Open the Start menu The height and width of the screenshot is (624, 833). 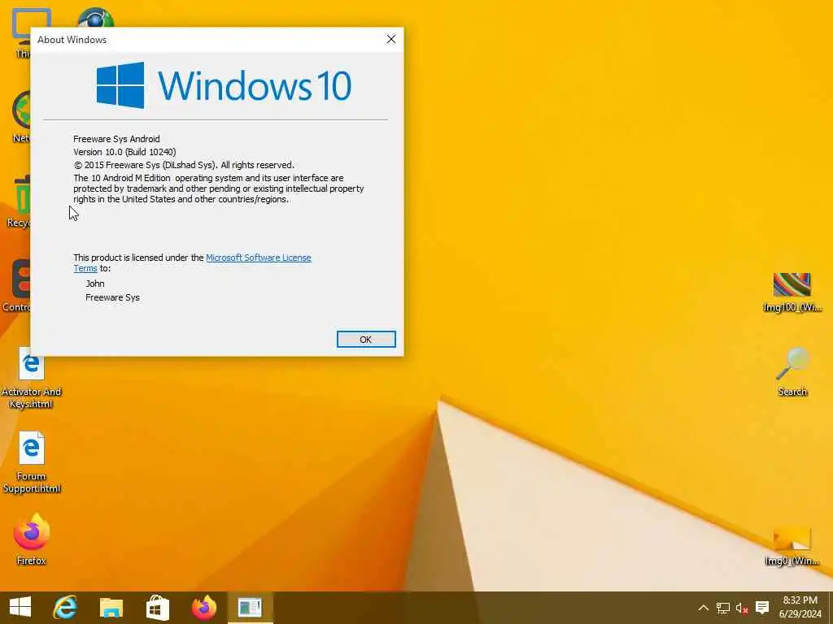click(20, 608)
